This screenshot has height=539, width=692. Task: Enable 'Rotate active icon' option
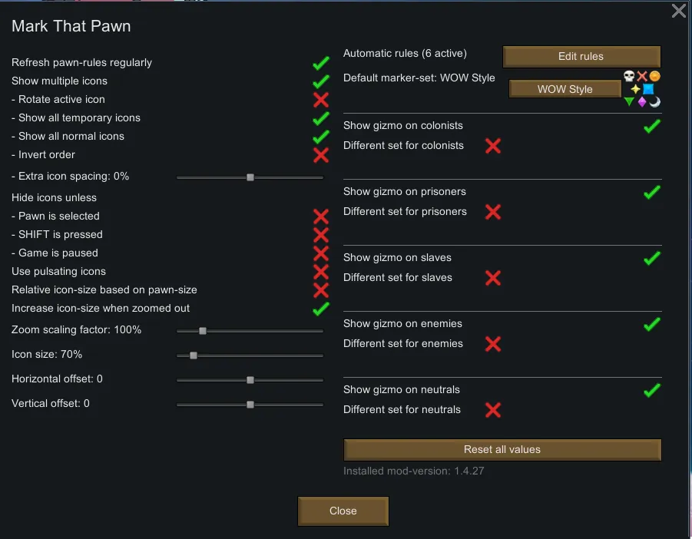pos(321,100)
